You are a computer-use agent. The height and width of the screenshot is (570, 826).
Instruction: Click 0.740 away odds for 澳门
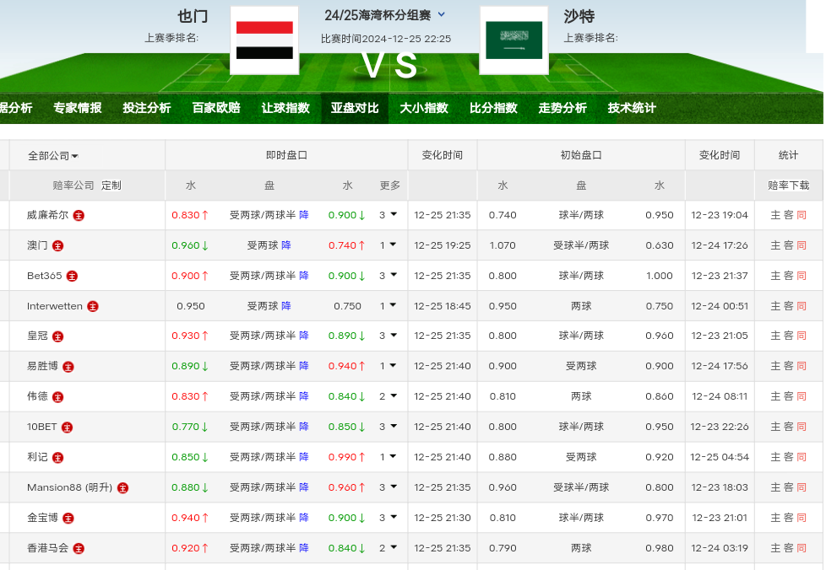tap(342, 245)
